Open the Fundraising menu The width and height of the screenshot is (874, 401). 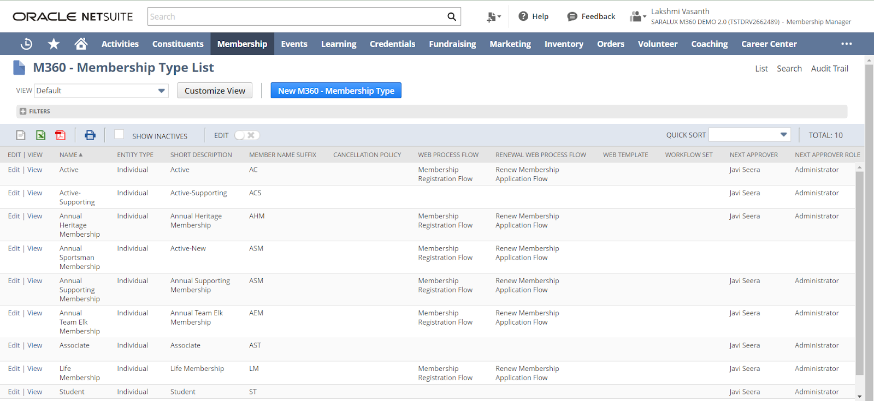click(452, 44)
